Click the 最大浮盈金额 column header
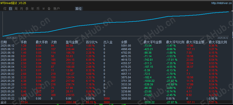This screenshot has width=233, height=105. pos(195,42)
